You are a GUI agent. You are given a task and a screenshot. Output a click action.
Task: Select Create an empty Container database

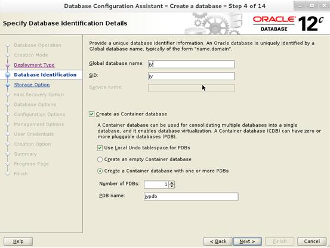tap(100, 159)
